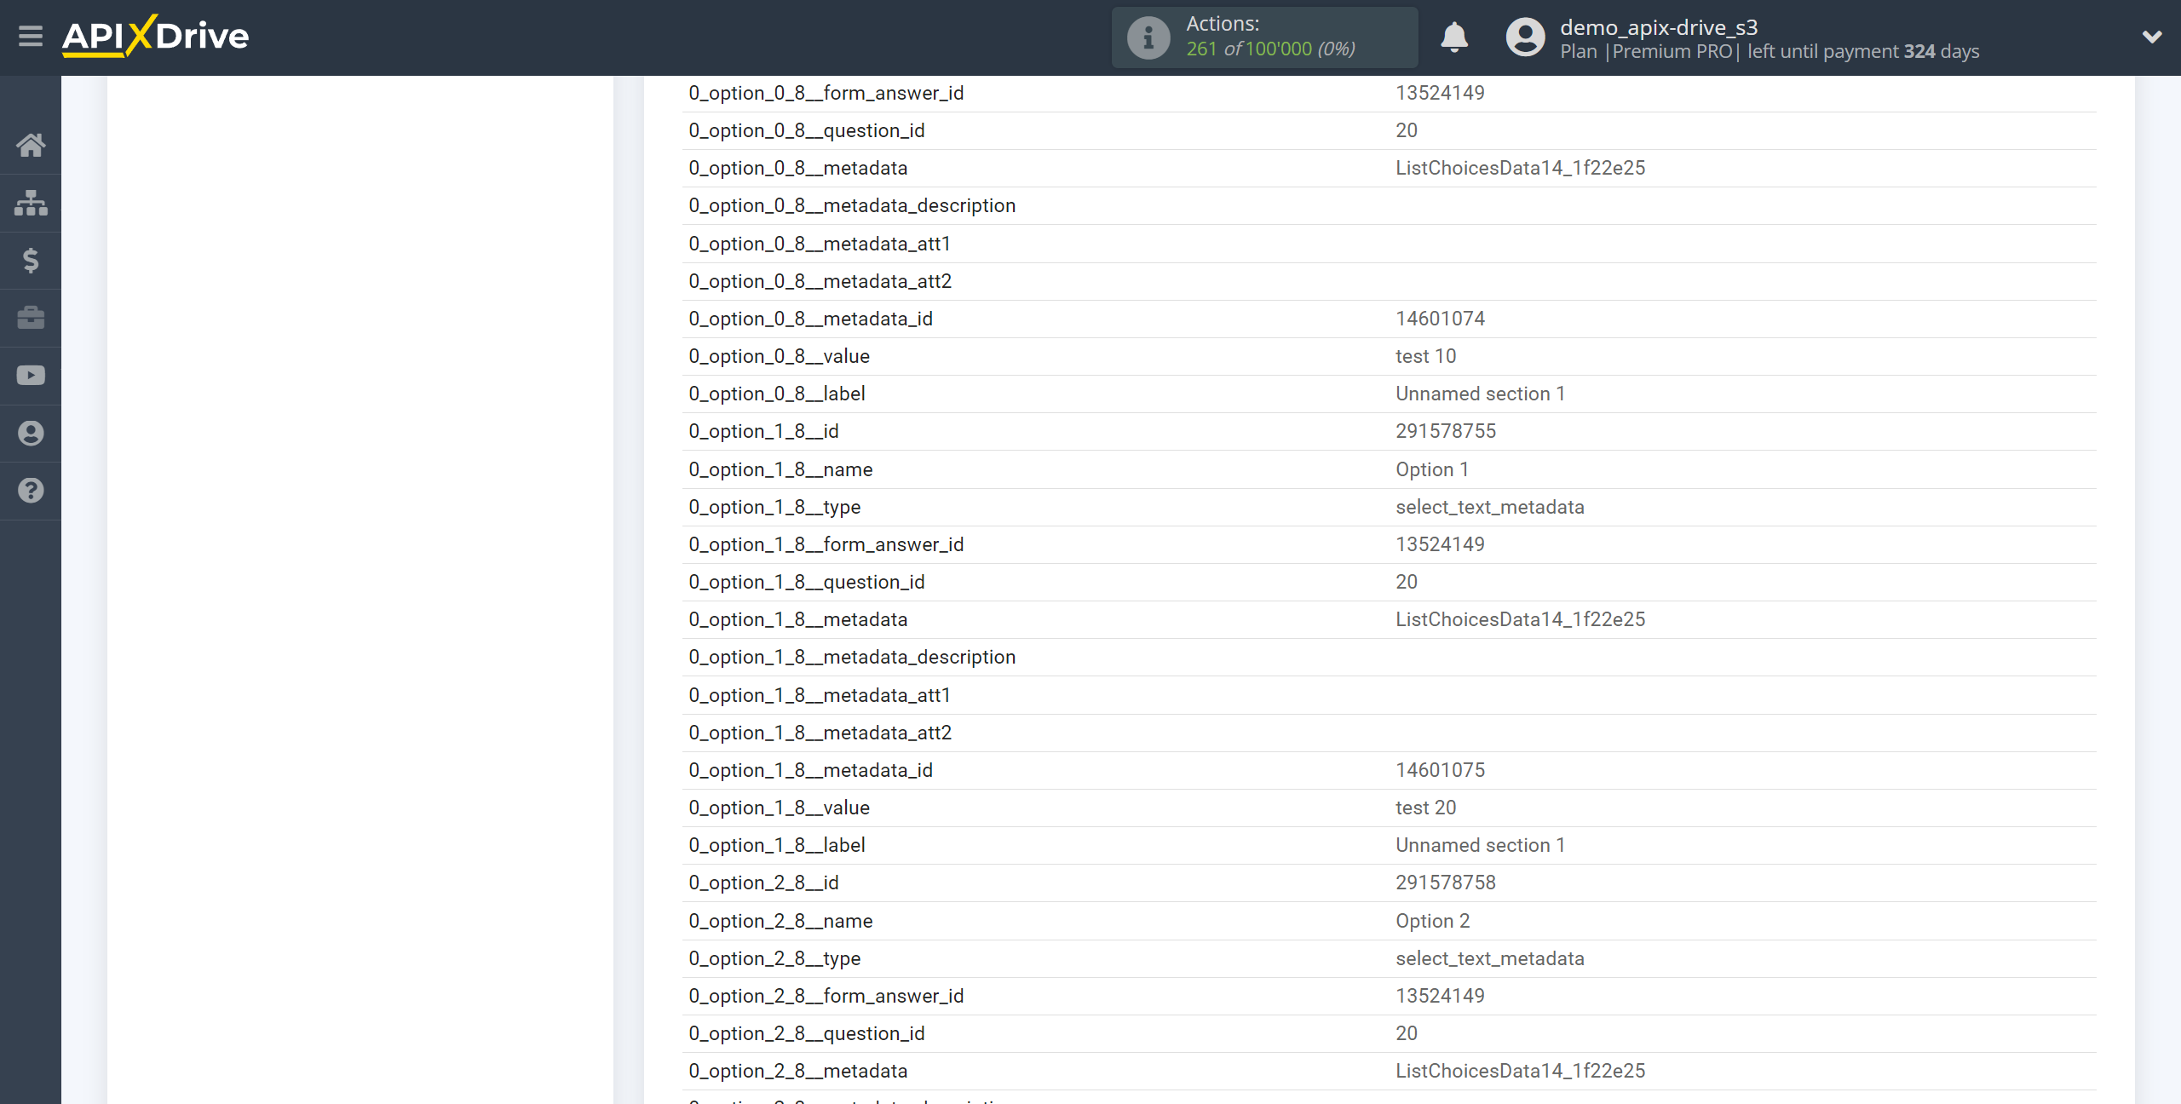
Task: Click the Option 1 value
Action: pyautogui.click(x=1431, y=469)
